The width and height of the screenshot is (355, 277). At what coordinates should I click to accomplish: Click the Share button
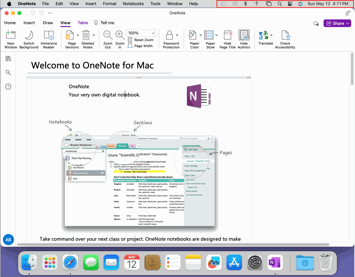click(337, 23)
